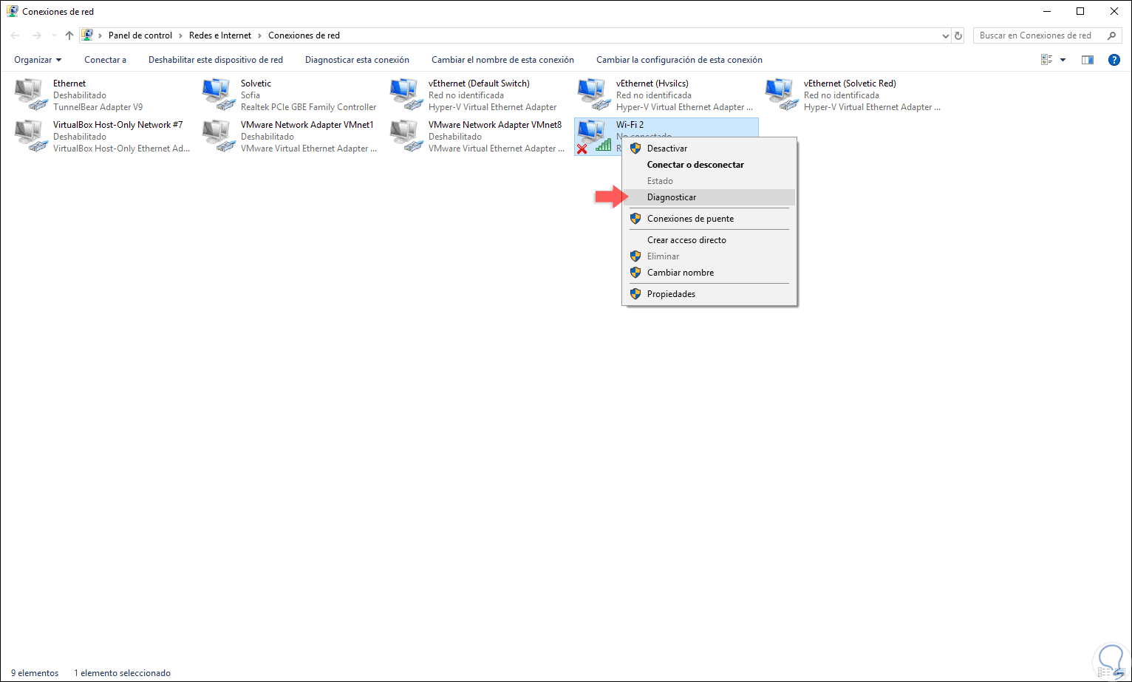
Task: Select the Ethernet TunnelBear adapter icon
Action: tap(31, 95)
